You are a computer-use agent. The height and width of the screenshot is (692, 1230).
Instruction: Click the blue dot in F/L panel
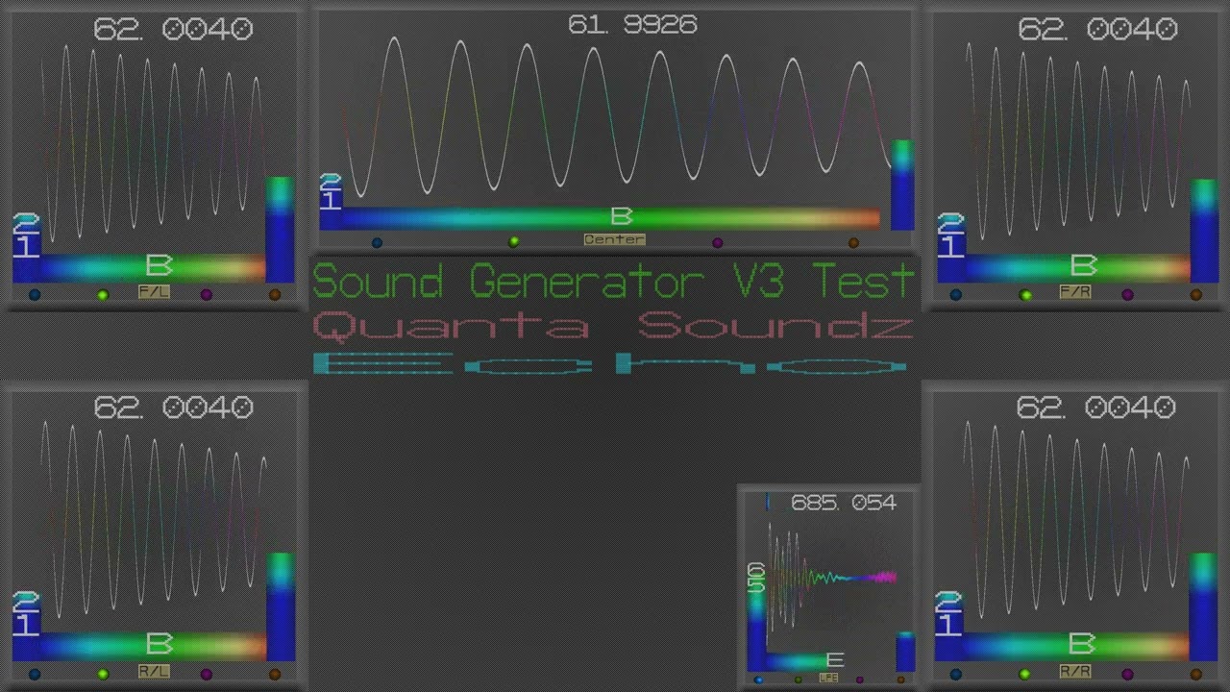[x=35, y=295]
